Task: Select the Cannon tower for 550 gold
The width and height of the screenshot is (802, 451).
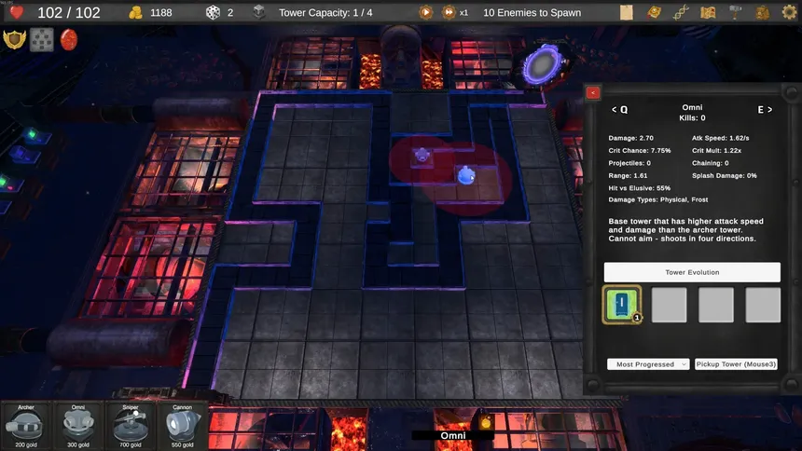Action: pyautogui.click(x=182, y=426)
